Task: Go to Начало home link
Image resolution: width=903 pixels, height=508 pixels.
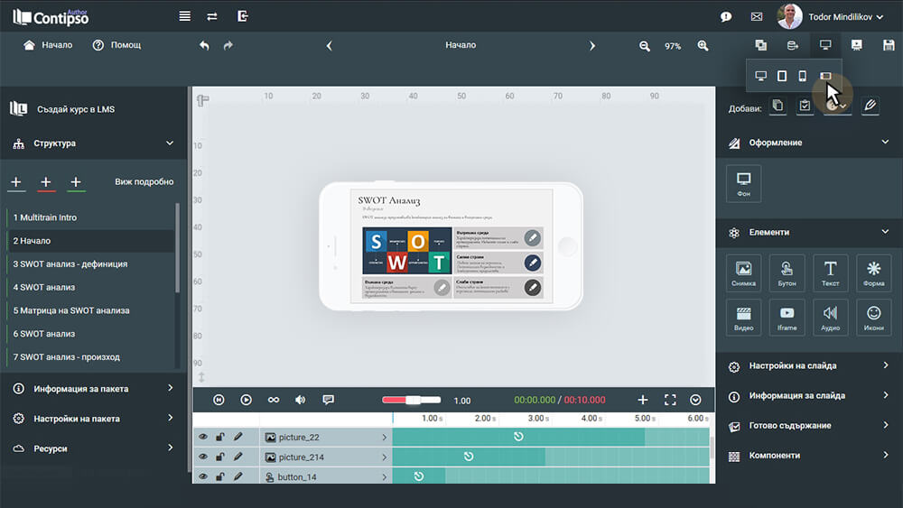Action: point(48,45)
